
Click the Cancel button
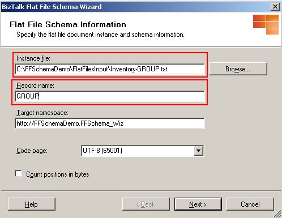tap(250, 204)
